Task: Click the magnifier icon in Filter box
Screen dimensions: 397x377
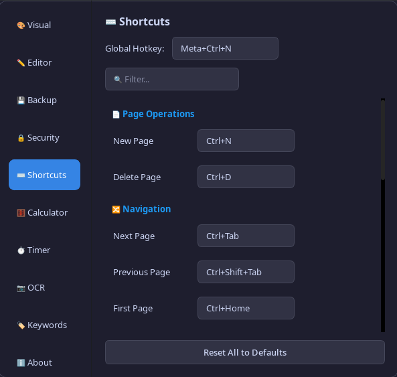Action: (x=117, y=79)
